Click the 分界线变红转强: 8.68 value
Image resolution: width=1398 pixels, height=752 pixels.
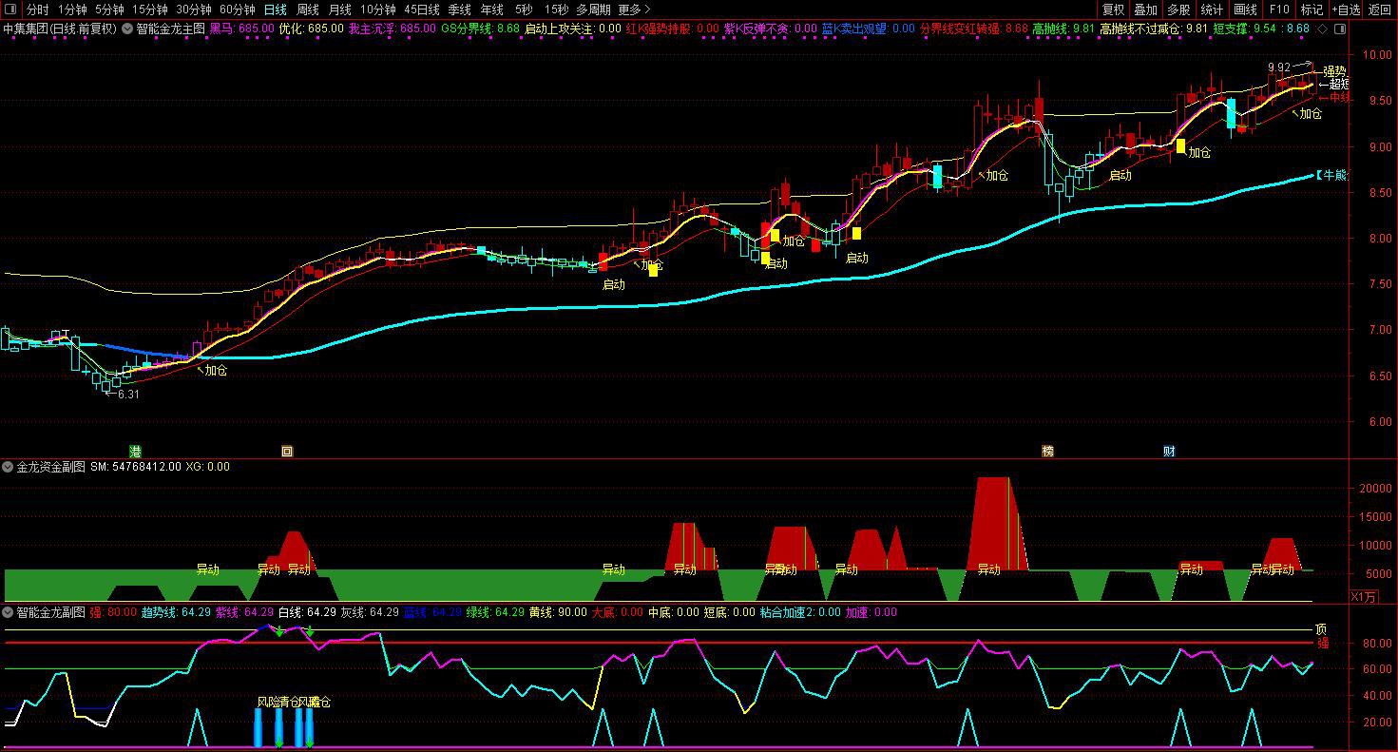click(974, 29)
